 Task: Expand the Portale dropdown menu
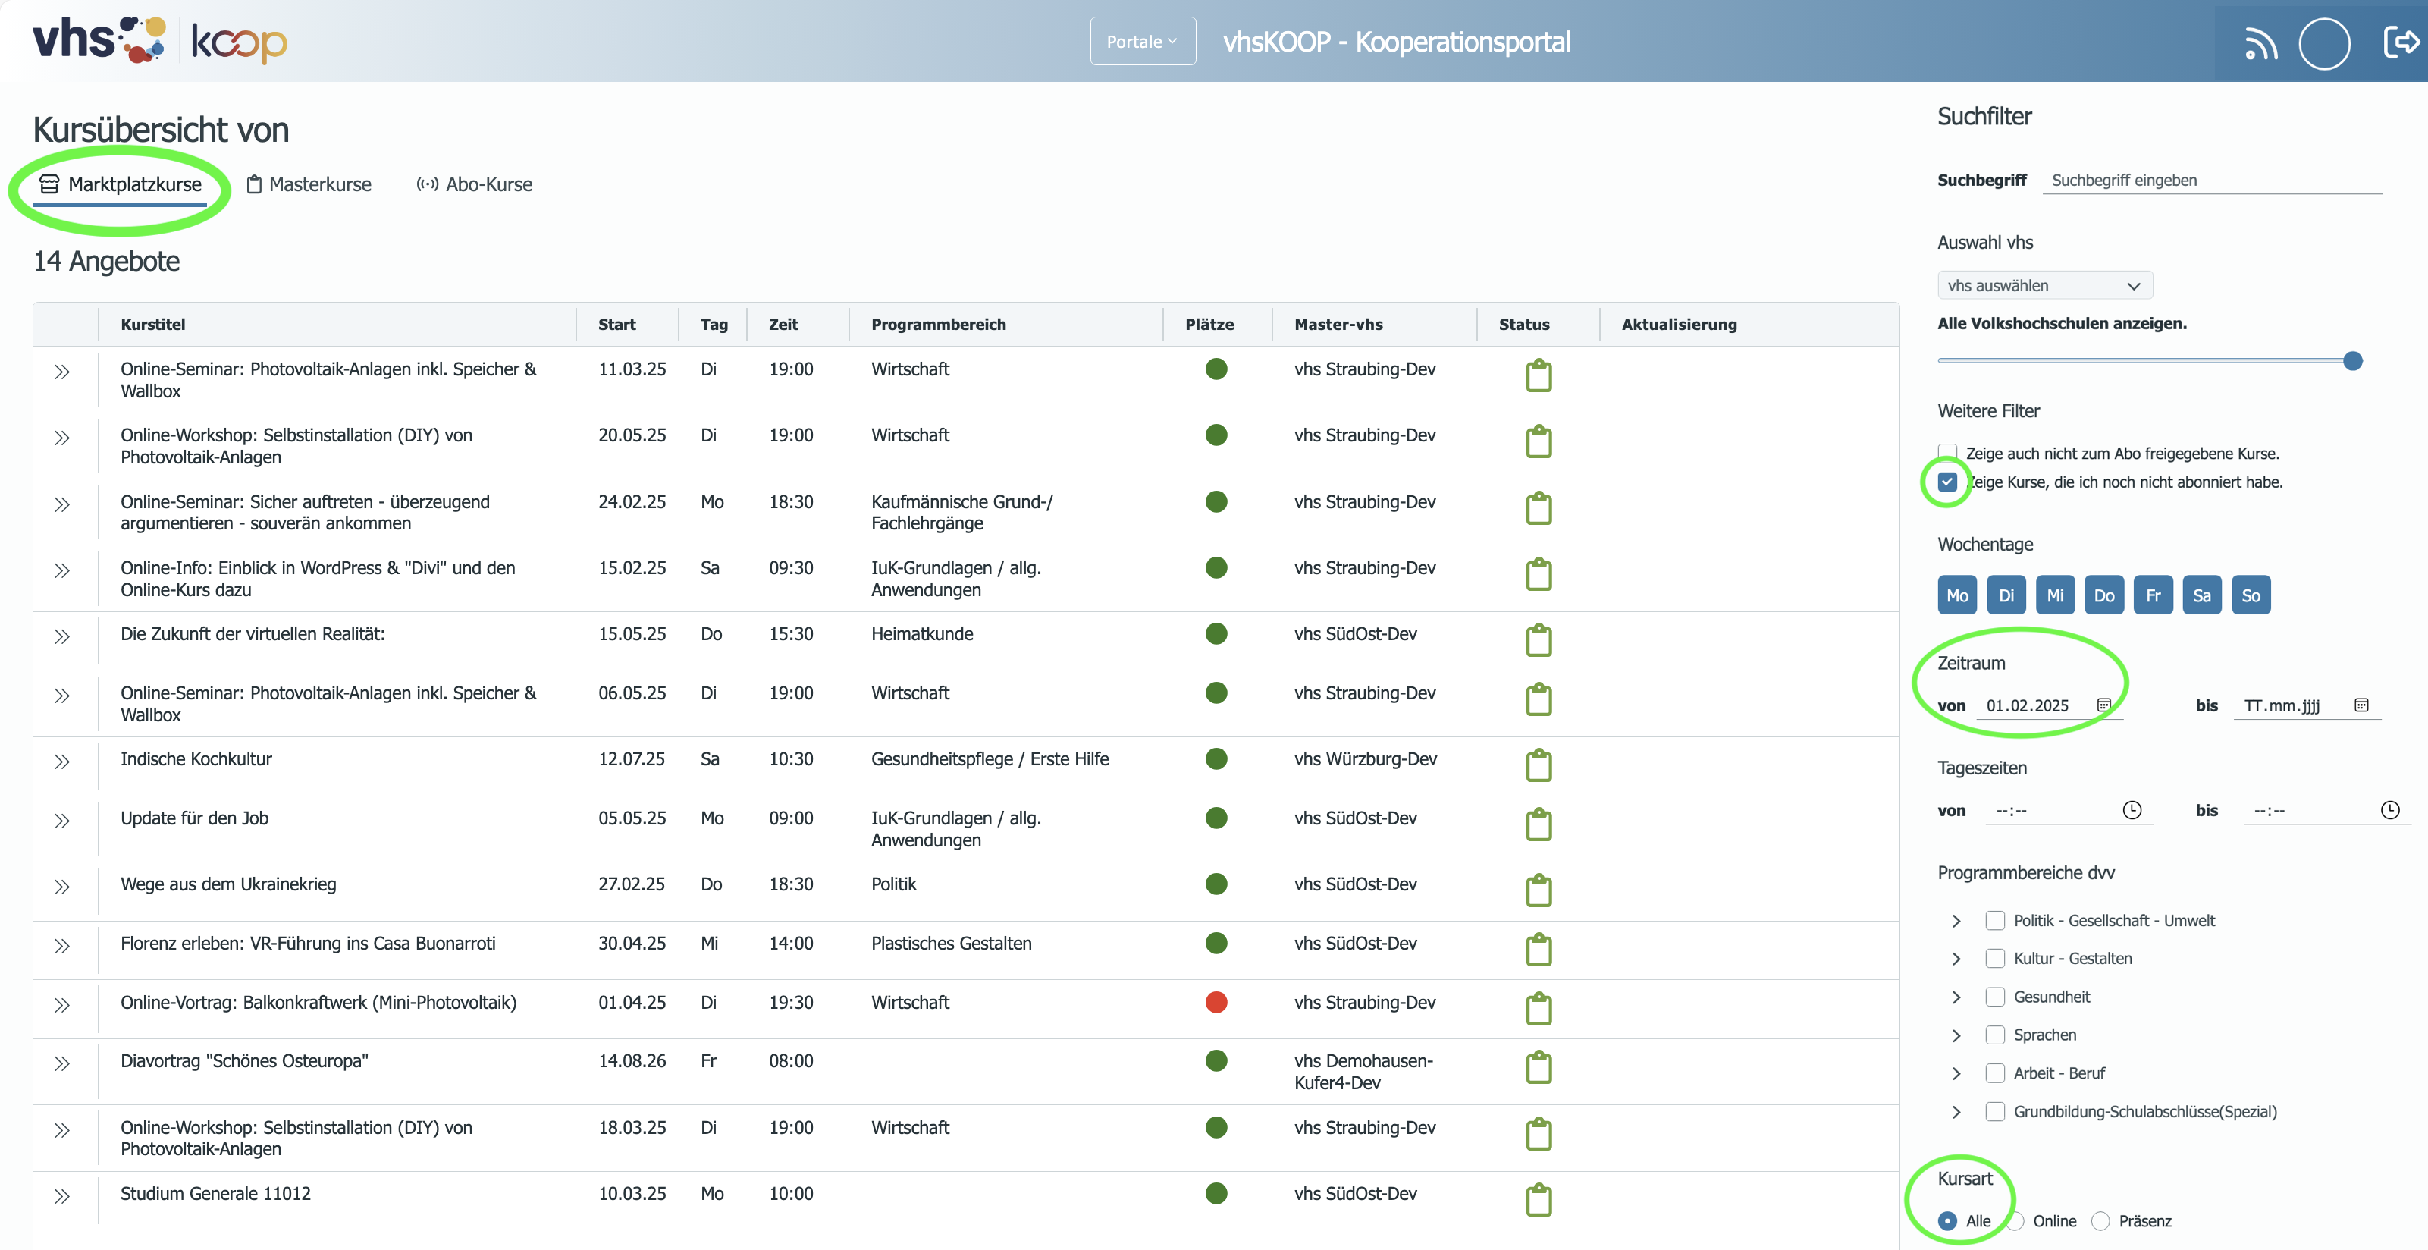pos(1143,42)
